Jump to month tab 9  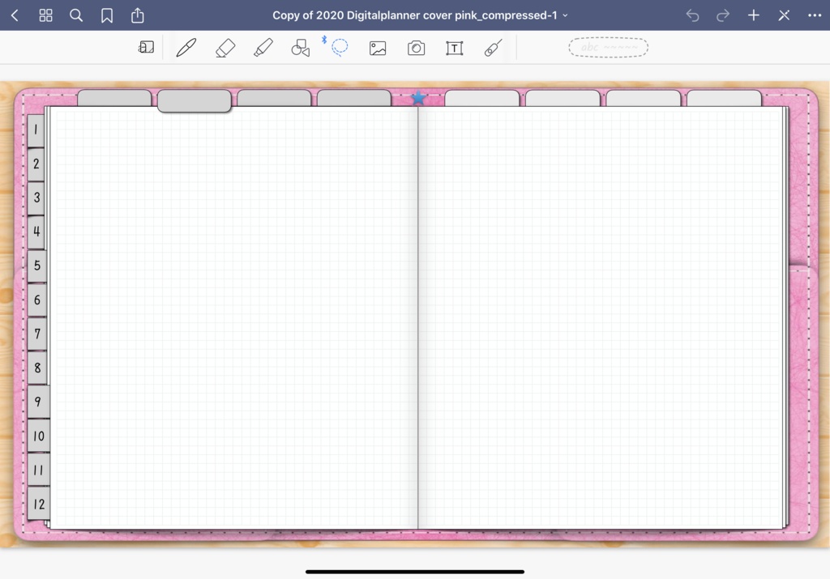38,402
